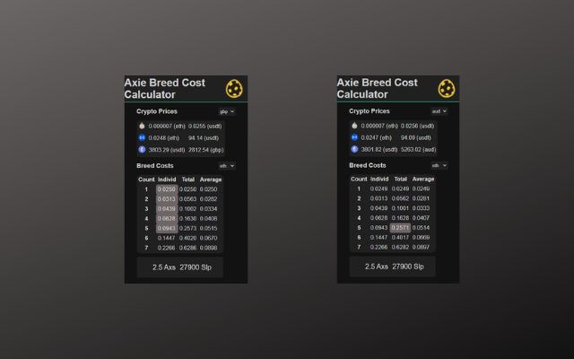
Task: Click the 0.0334 average cell
Action: pos(209,209)
